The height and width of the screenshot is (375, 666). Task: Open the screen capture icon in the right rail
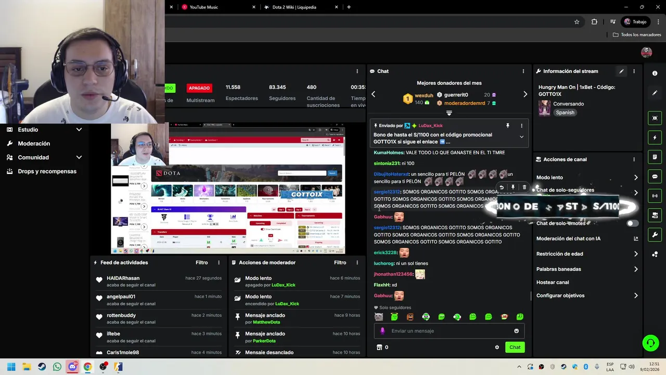coord(655,118)
